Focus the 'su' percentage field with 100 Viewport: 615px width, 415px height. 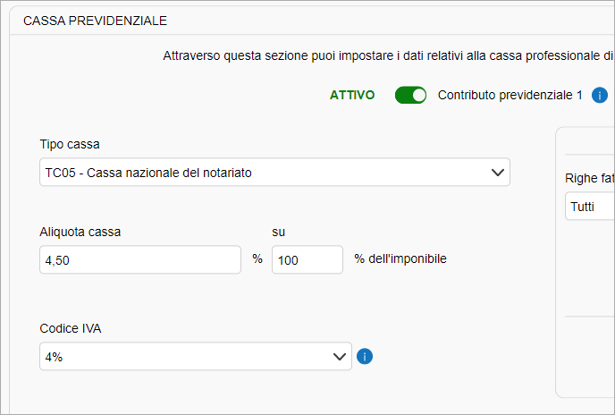307,259
